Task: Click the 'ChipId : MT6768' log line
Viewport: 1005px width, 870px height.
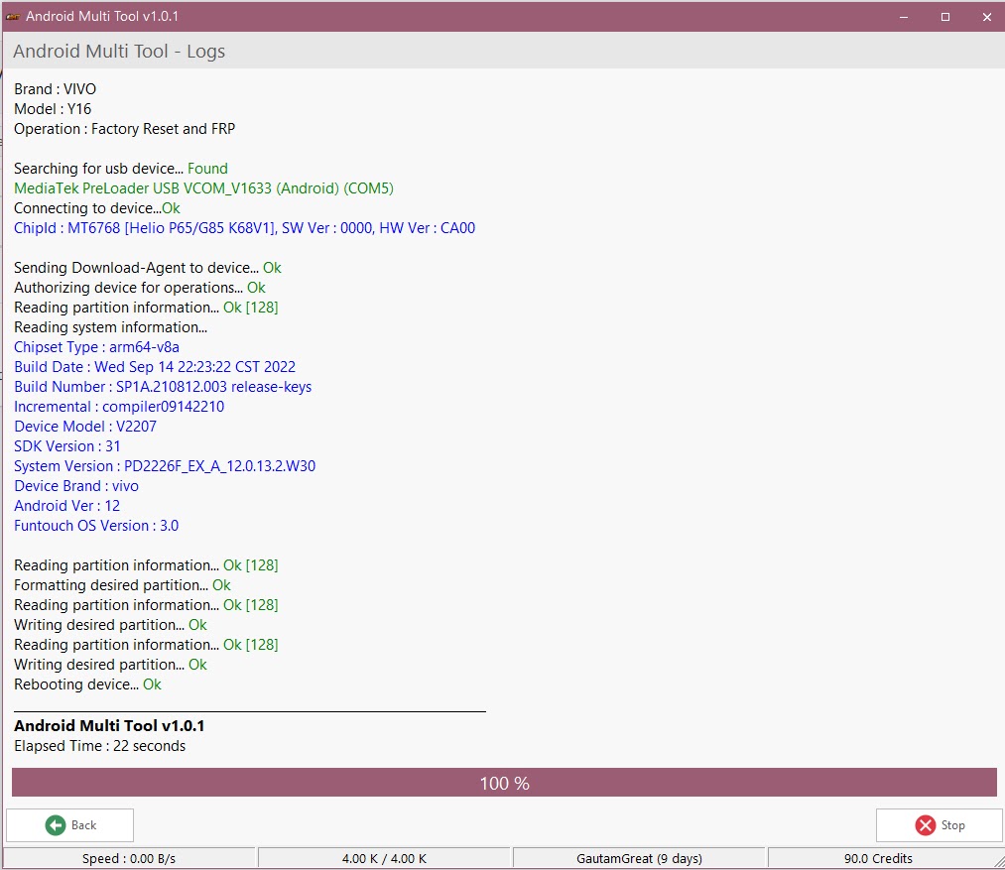Action: coord(244,228)
